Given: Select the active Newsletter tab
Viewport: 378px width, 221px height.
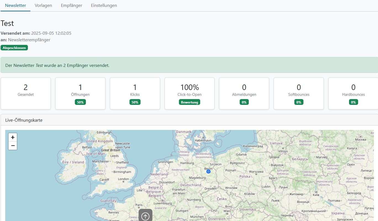Looking at the screenshot, I should click(x=15, y=5).
